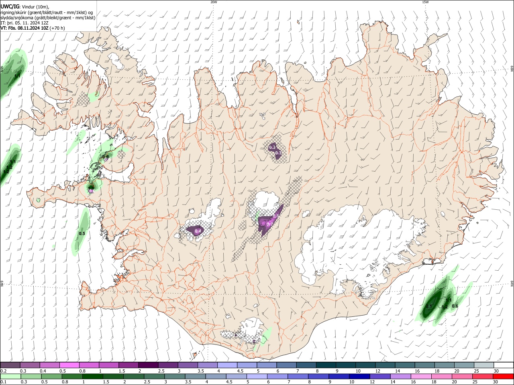The image size is (514, 385).
Task: Select the magenta-pink swatch between 0.5 and 0.8
Action: pos(69,365)
